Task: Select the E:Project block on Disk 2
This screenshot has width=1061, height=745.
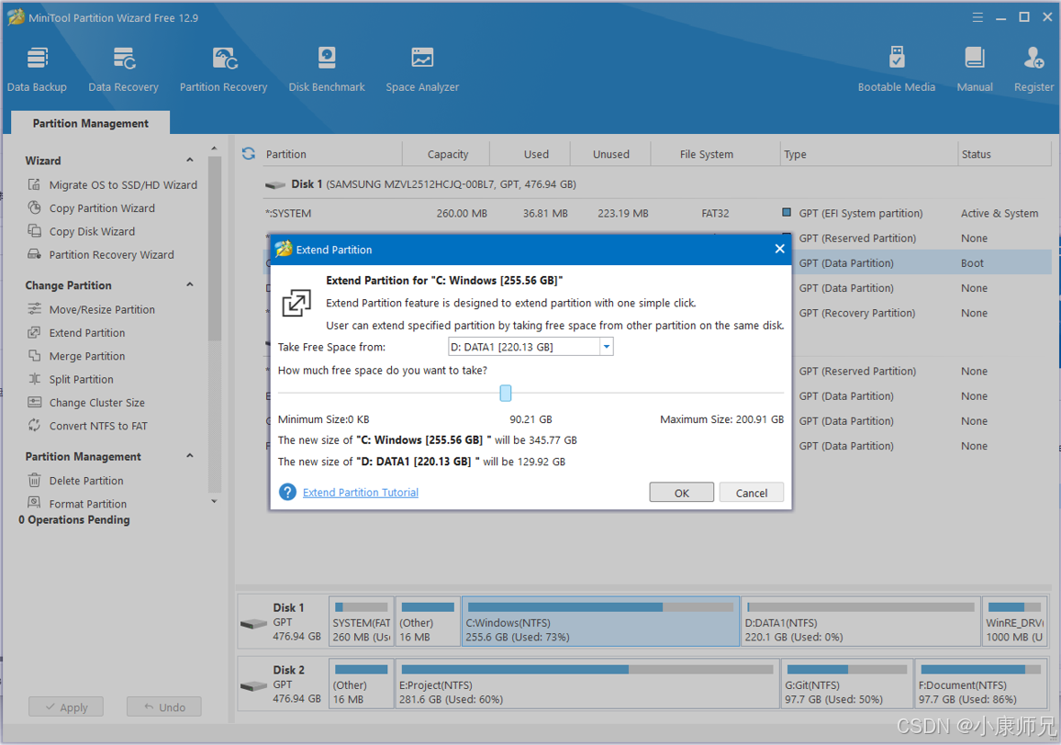Action: [x=586, y=684]
